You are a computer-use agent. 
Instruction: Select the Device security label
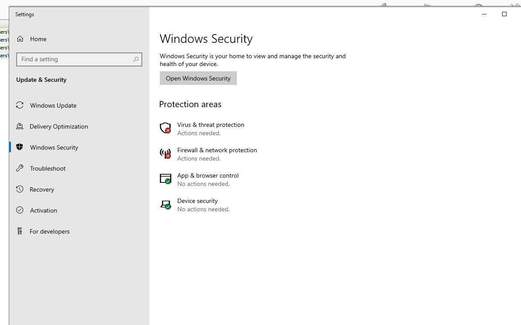[x=197, y=201]
